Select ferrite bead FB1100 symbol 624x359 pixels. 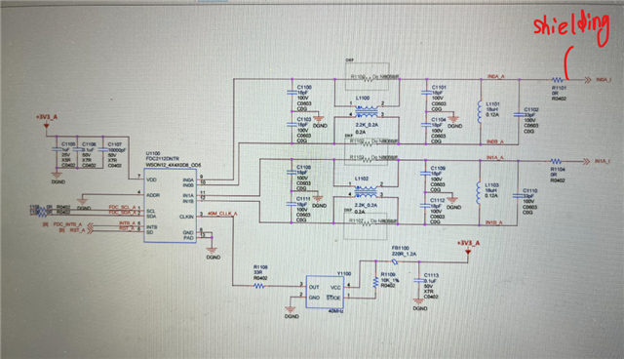[x=394, y=261]
